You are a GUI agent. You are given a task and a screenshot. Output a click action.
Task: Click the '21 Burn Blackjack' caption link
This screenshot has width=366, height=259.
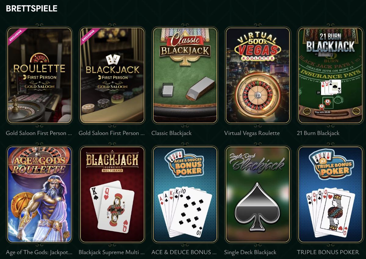point(318,133)
